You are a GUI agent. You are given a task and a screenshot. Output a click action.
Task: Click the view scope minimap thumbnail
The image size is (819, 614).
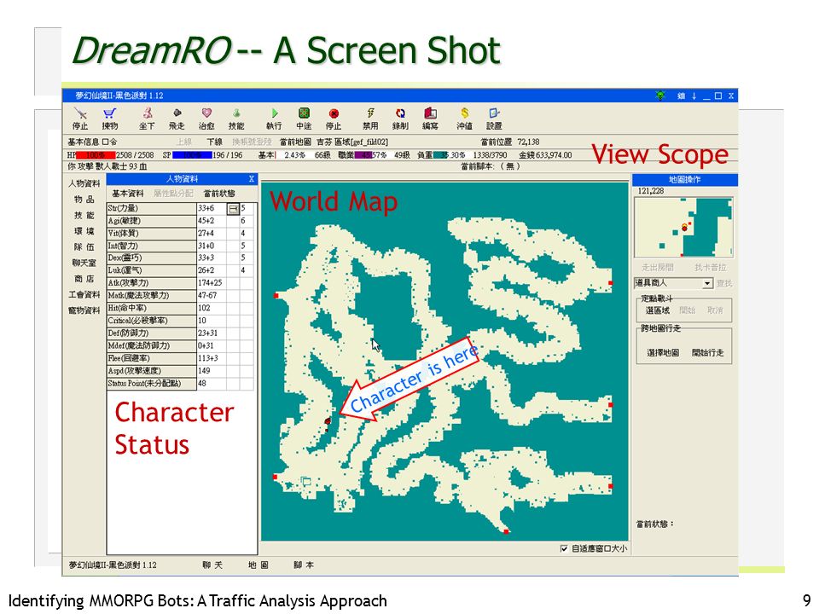683,227
